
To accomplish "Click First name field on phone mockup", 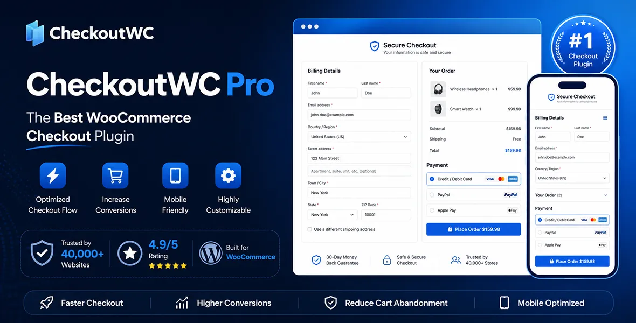I will (x=552, y=137).
